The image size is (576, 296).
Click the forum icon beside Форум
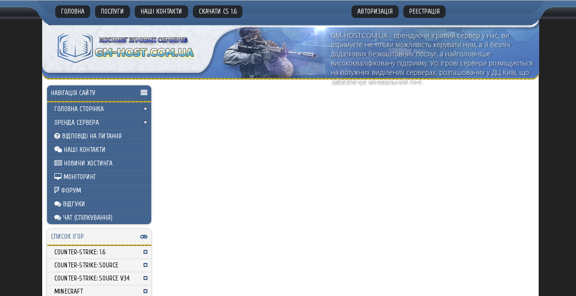[57, 191]
